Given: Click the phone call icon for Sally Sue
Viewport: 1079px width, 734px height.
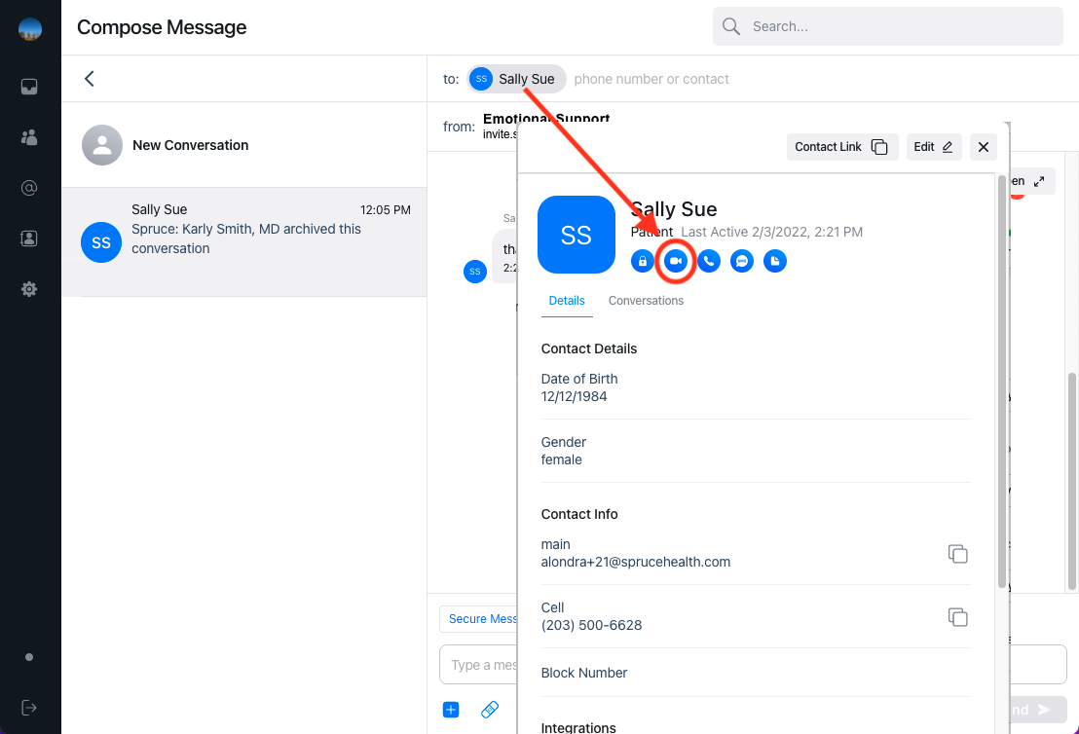Looking at the screenshot, I should [709, 261].
